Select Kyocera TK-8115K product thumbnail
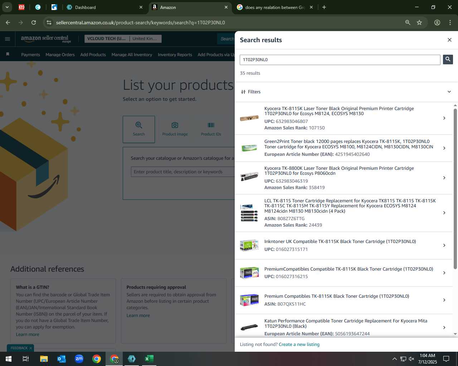This screenshot has width=458, height=366. [249, 118]
